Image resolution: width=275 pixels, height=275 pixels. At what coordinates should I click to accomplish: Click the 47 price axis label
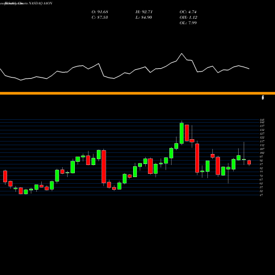261,195
